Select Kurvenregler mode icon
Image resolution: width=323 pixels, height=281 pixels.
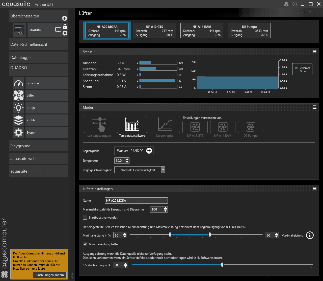165,124
